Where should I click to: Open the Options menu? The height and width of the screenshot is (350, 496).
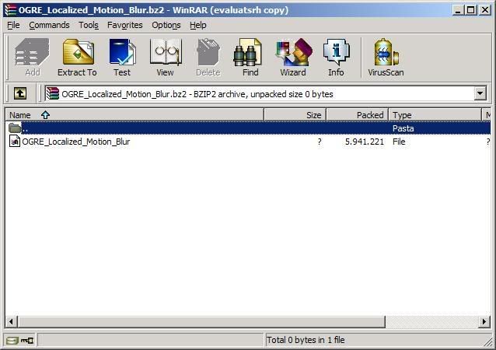pyautogui.click(x=166, y=25)
